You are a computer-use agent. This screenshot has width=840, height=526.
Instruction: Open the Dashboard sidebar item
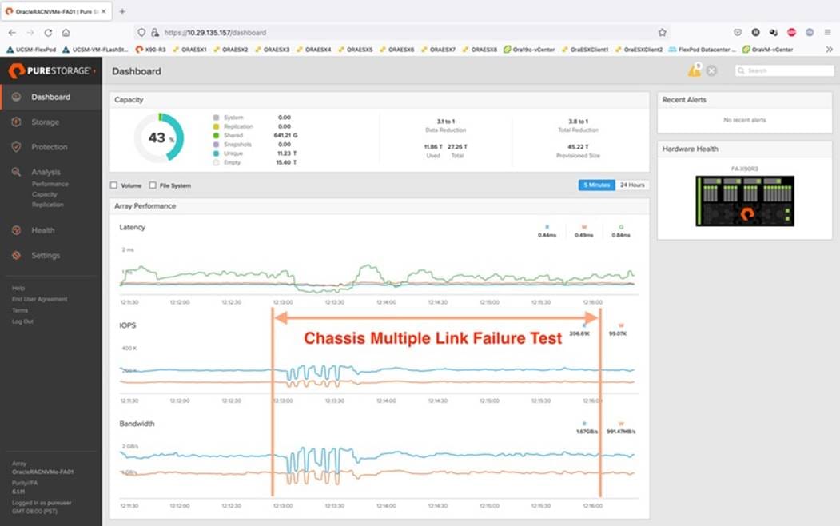[51, 97]
